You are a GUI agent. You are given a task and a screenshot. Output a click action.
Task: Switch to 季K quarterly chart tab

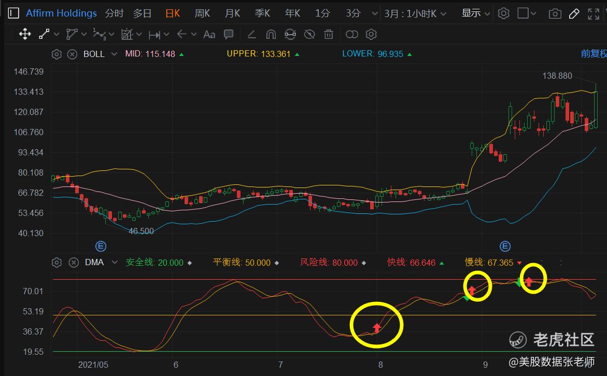click(x=262, y=13)
